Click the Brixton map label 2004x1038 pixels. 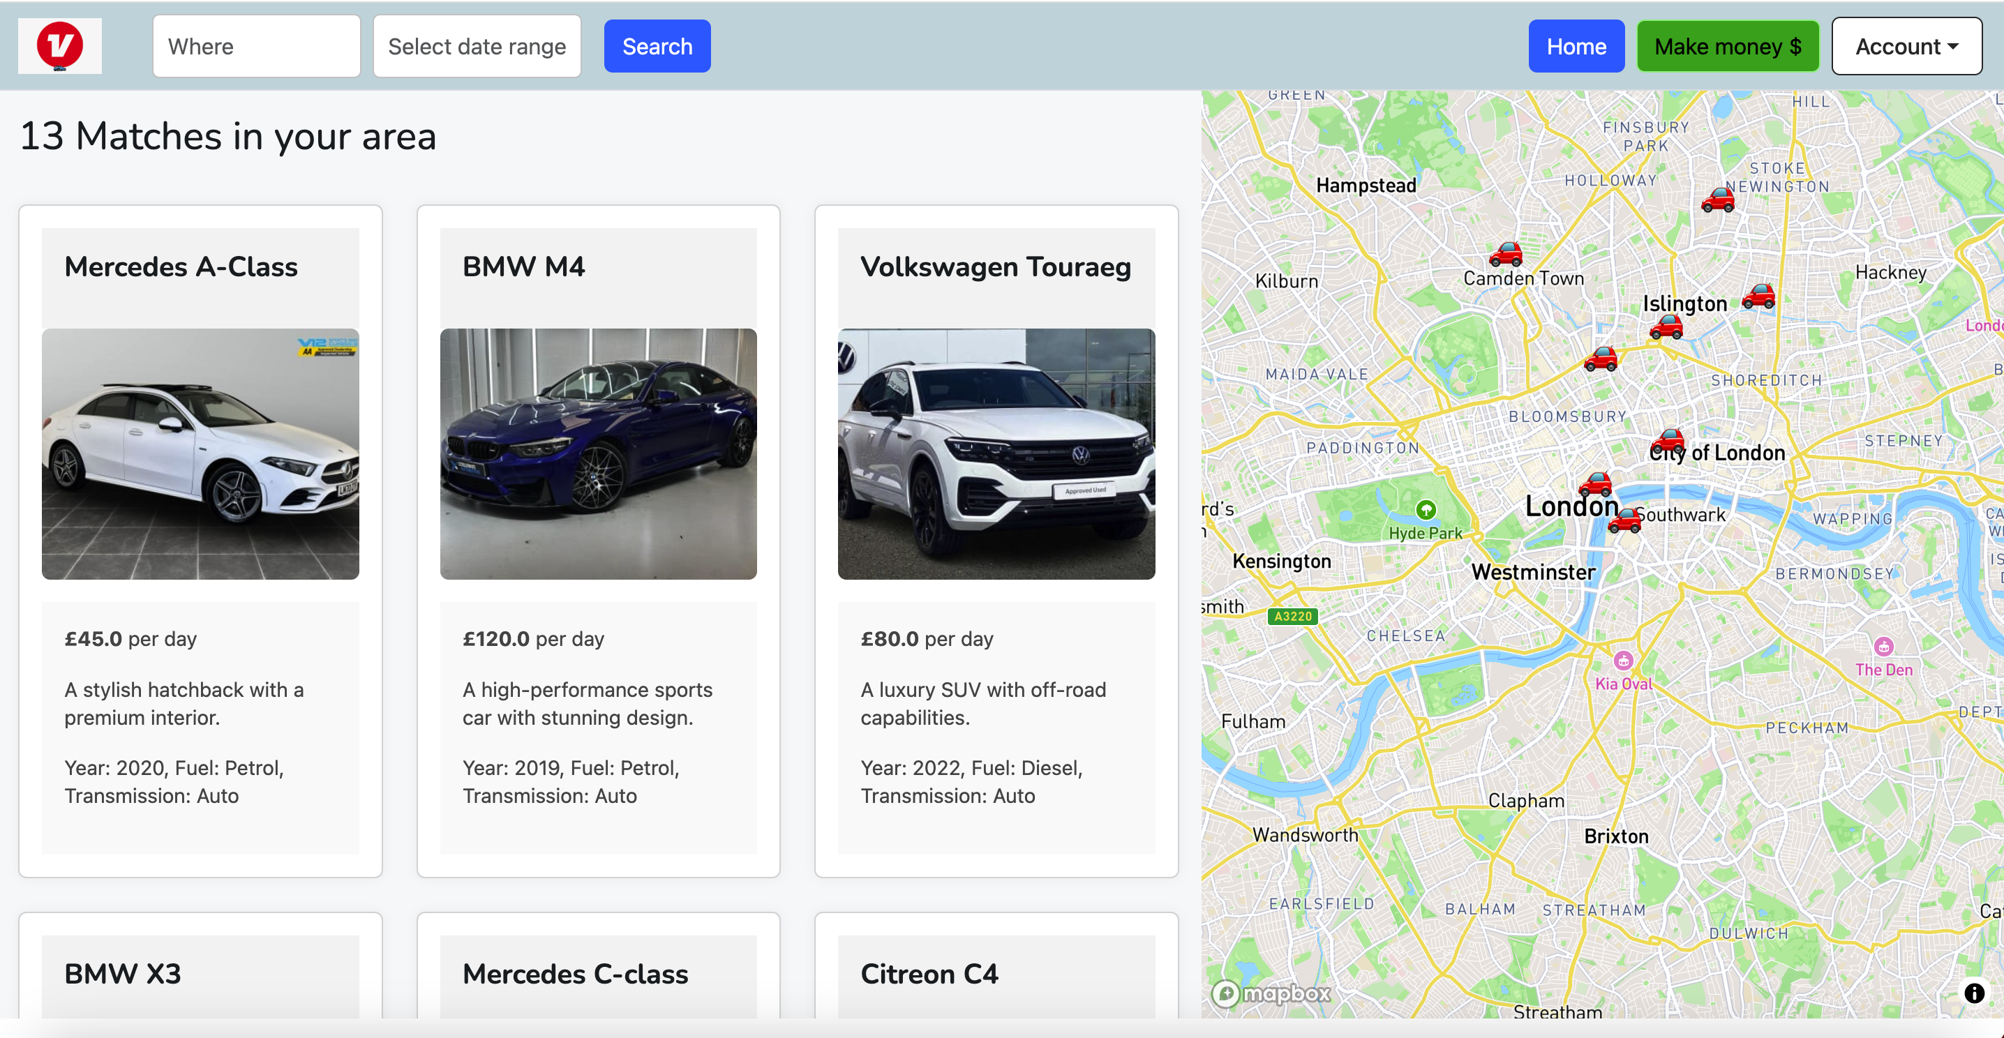[1617, 836]
